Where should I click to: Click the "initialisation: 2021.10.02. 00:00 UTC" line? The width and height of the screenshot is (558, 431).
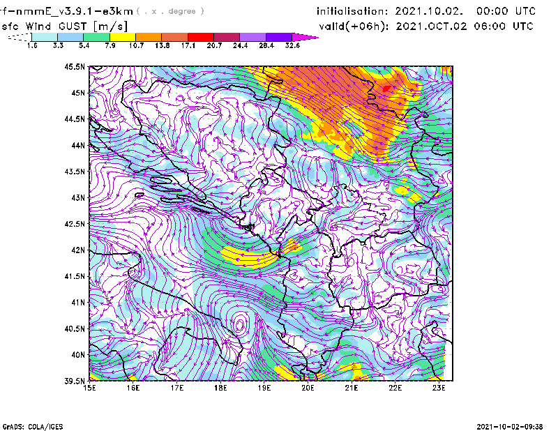point(426,11)
